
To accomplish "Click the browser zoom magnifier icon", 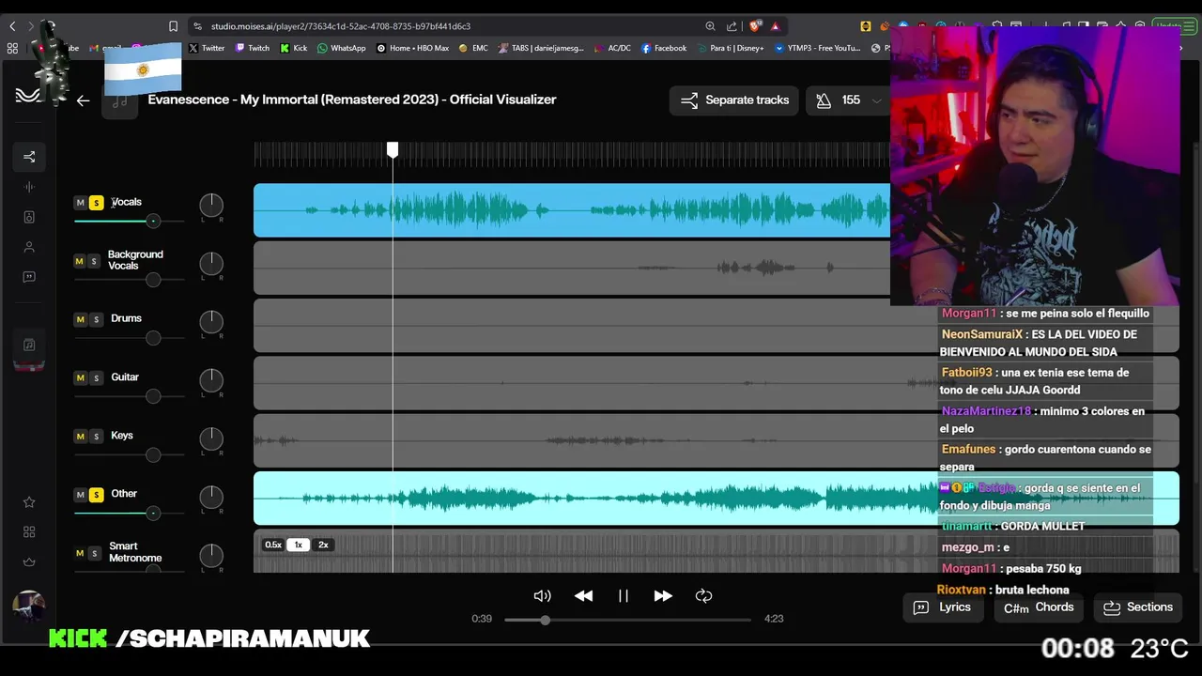I will [710, 26].
